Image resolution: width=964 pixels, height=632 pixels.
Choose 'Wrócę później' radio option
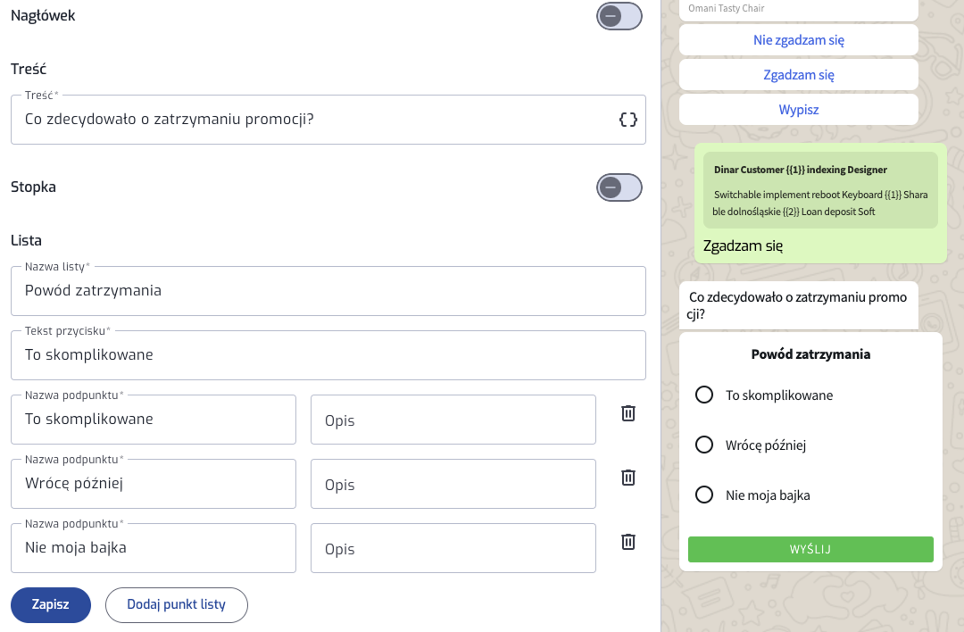tap(704, 445)
